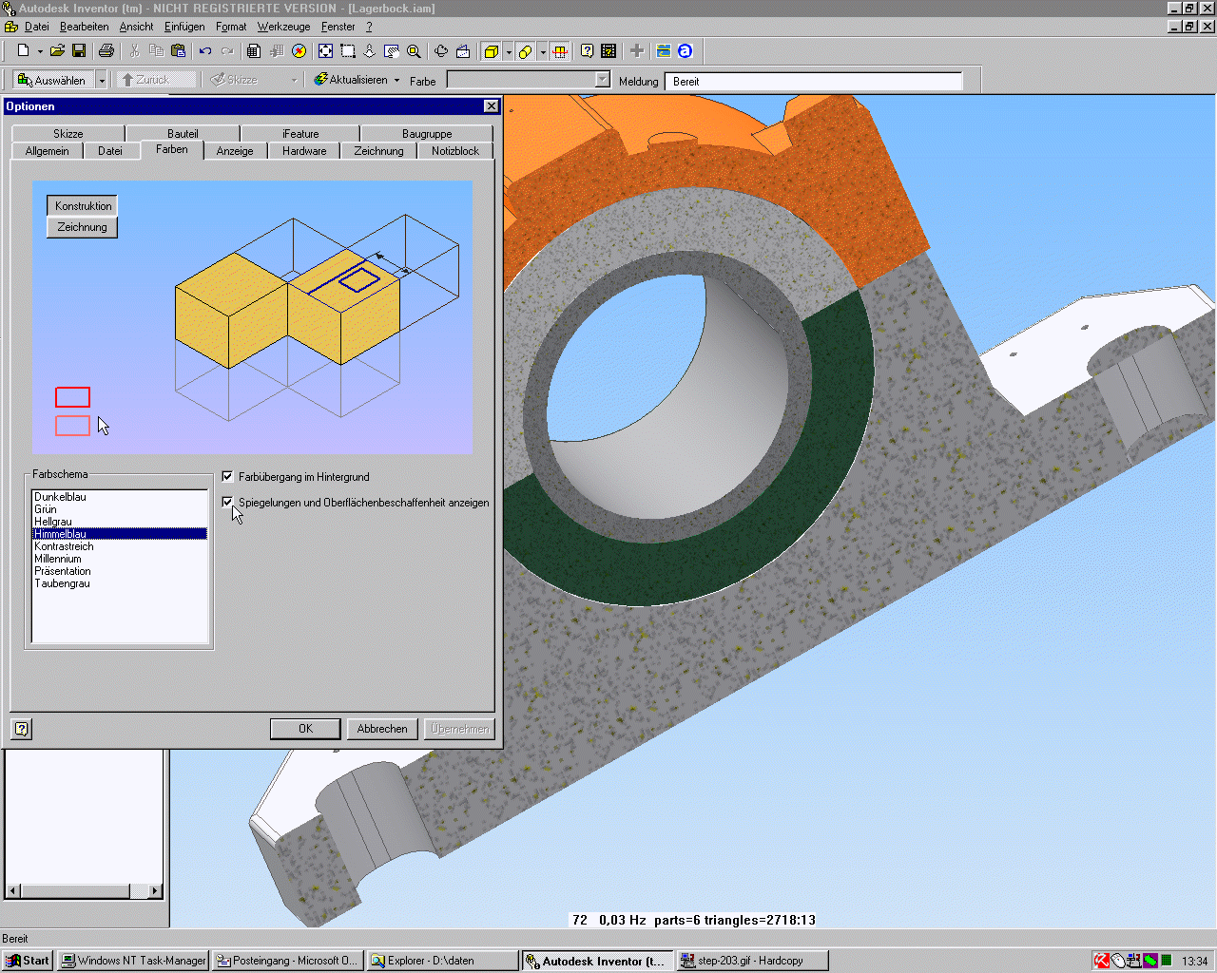This screenshot has height=973, width=1217.
Task: Confirm options with the OK button
Action: (x=305, y=729)
